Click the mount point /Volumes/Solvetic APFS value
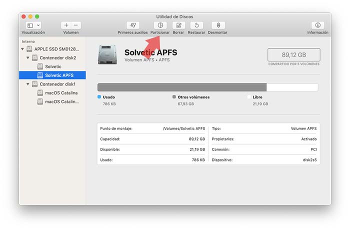 point(184,128)
